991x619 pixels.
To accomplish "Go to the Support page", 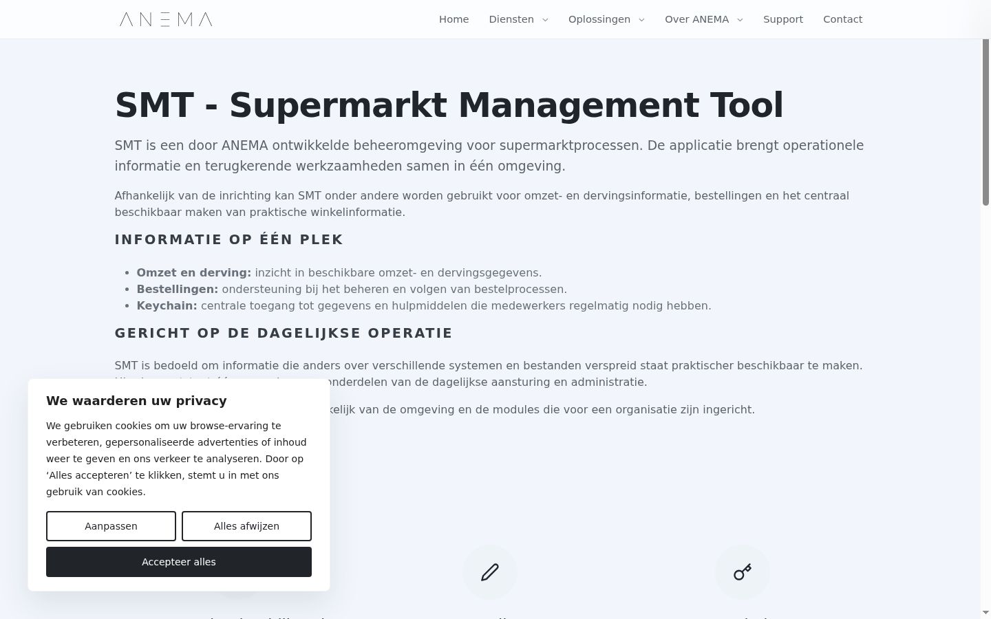I will click(x=783, y=19).
